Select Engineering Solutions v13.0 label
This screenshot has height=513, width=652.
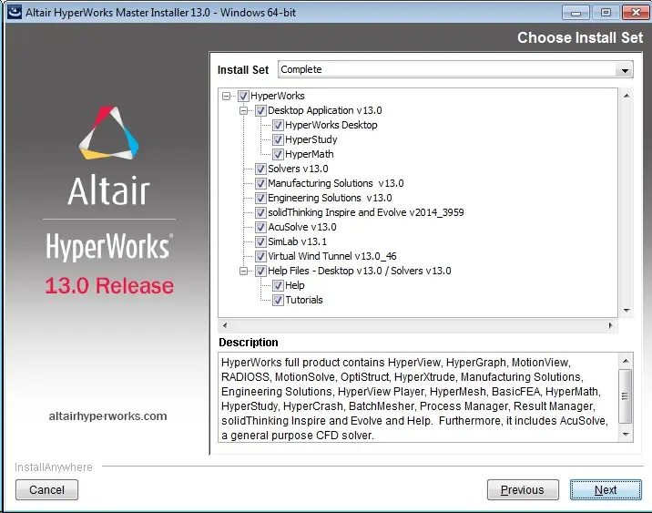coord(330,198)
